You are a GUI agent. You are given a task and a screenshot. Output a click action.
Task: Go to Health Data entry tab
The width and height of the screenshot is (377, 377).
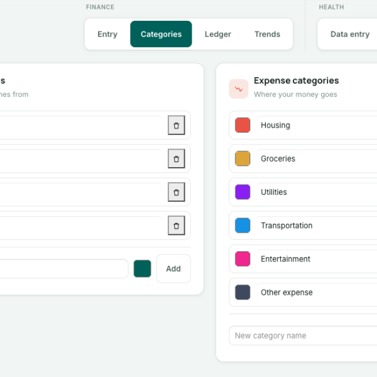tap(350, 34)
